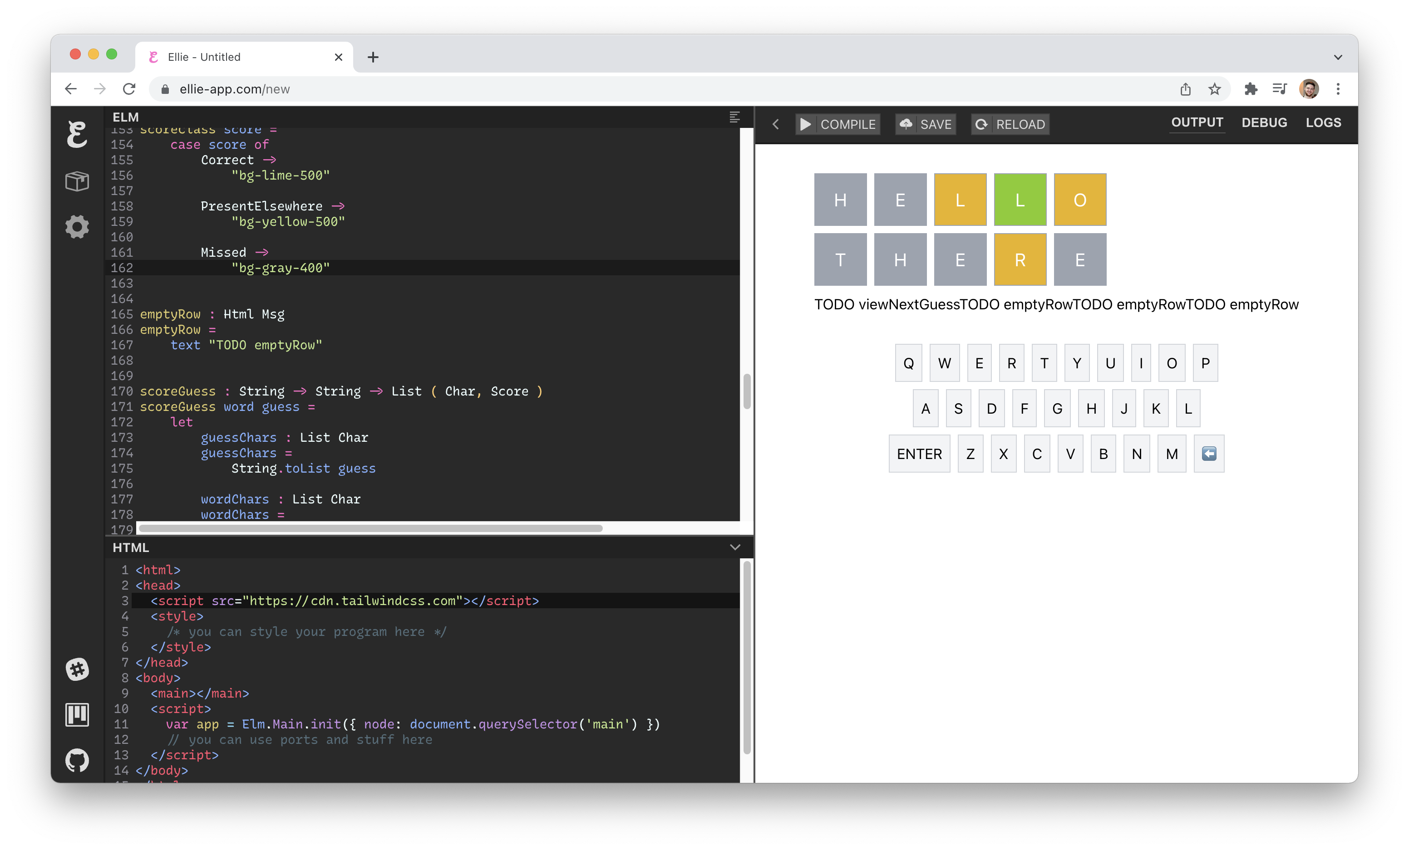Open the Chrome profile avatar

coord(1309,89)
